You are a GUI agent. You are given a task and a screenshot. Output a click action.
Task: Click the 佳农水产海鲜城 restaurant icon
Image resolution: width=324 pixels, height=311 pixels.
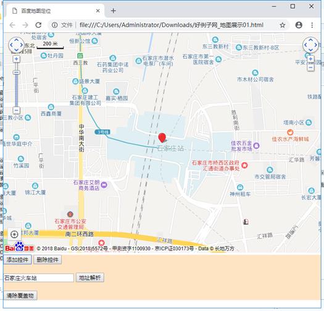pyautogui.click(x=290, y=132)
